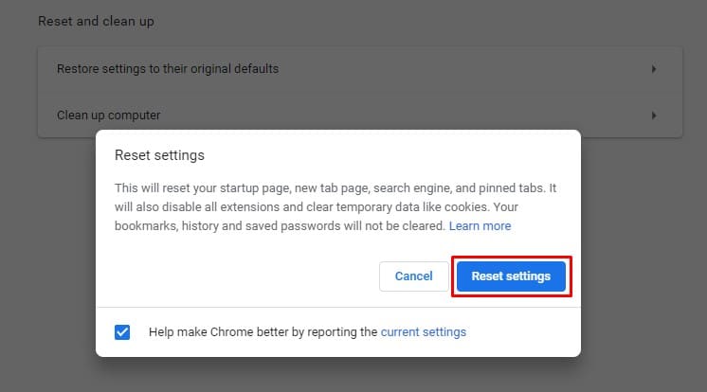Click arrow beside Restore settings to original defaults

click(654, 69)
